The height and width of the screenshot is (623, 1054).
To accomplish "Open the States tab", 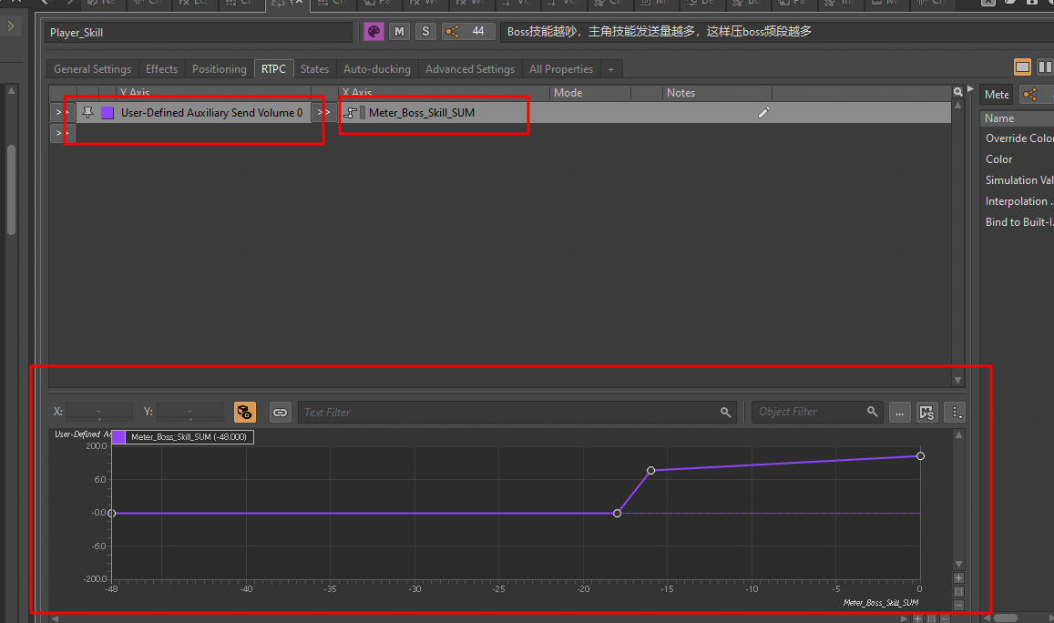I will click(314, 68).
